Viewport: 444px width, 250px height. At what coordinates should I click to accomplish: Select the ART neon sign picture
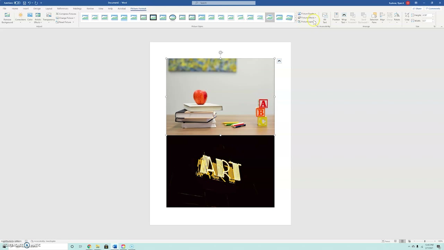coord(220,171)
